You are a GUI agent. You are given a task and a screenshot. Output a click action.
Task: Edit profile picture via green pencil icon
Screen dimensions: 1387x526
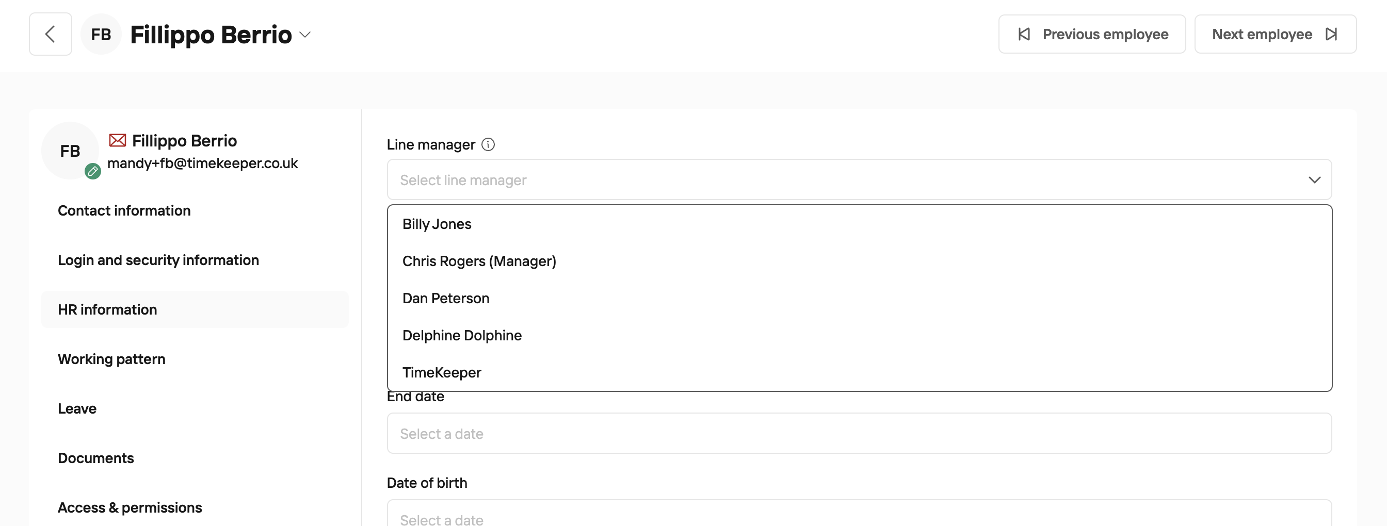(92, 171)
